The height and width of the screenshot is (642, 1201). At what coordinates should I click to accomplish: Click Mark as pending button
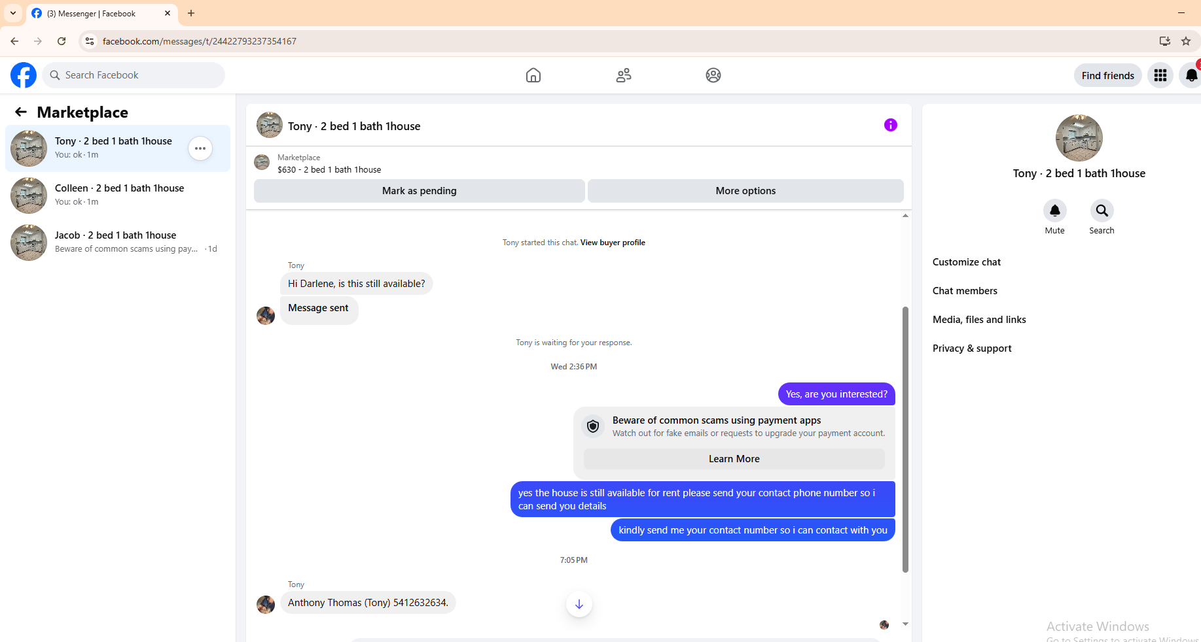tap(420, 191)
